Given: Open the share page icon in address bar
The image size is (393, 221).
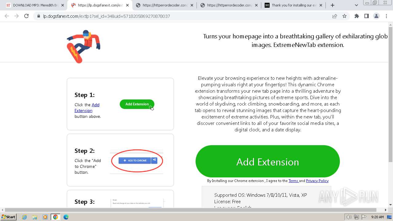Looking at the screenshot, I should (335, 16).
